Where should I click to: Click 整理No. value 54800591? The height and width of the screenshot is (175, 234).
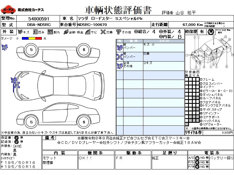coord(39,19)
